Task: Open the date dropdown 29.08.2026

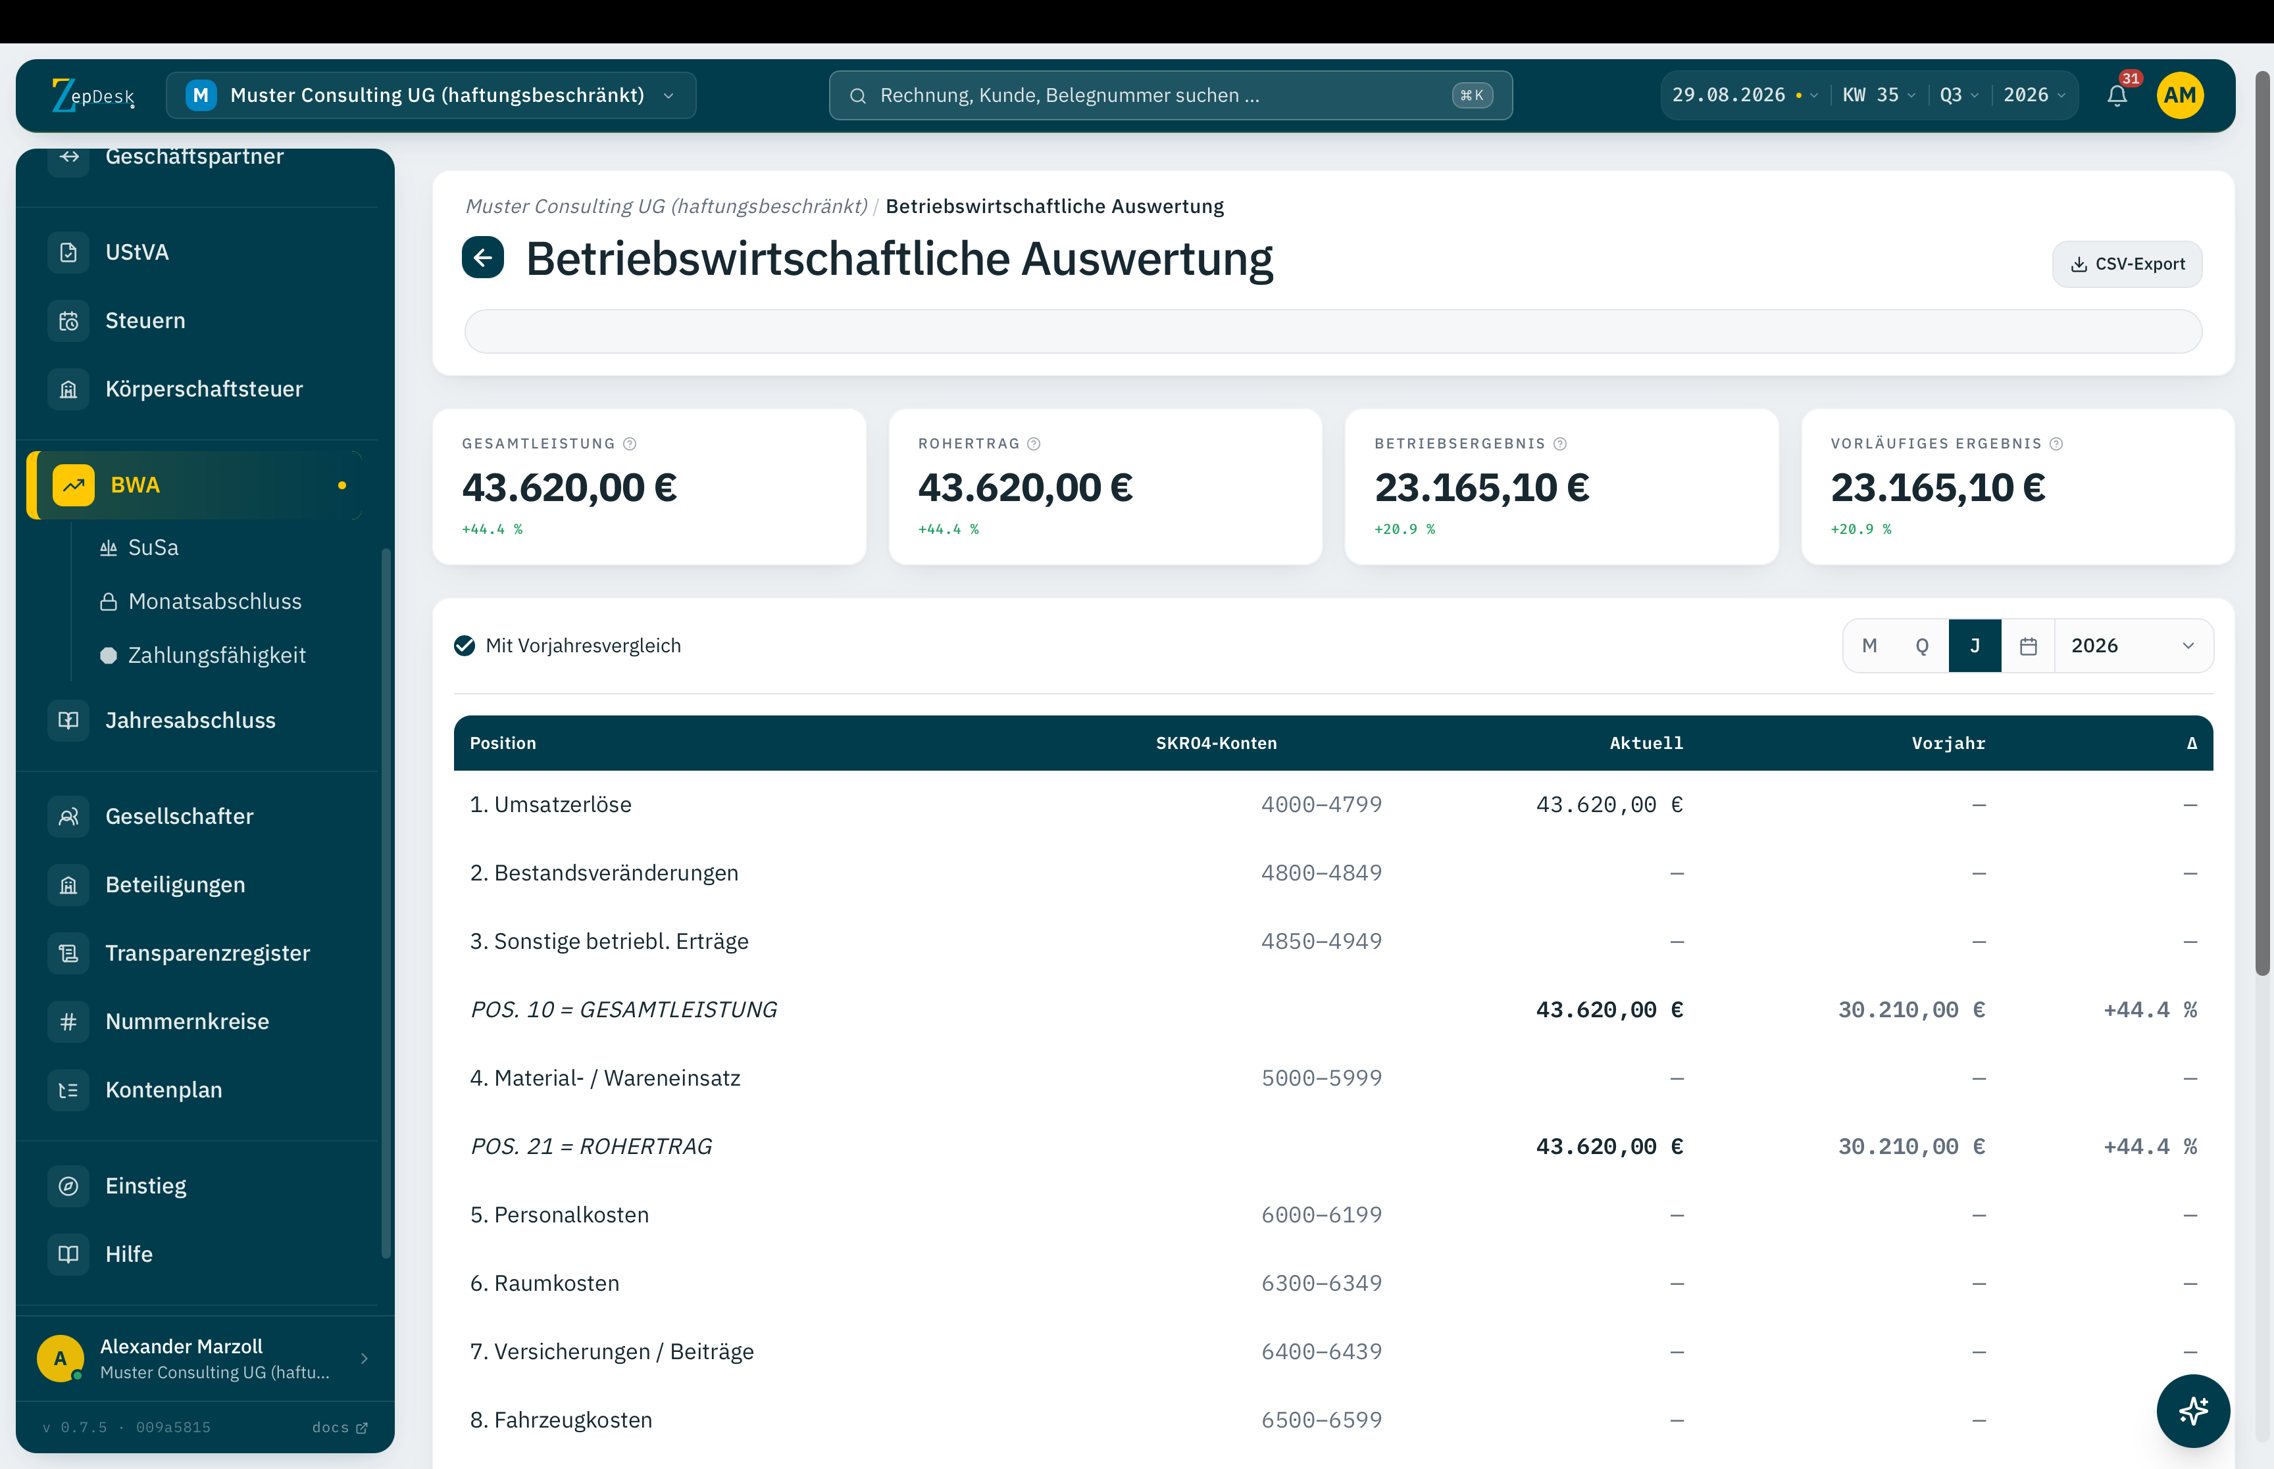Action: [1744, 95]
